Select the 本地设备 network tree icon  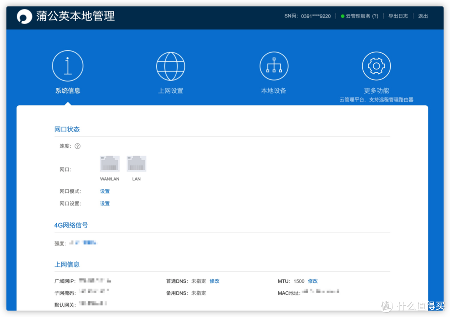tap(274, 65)
